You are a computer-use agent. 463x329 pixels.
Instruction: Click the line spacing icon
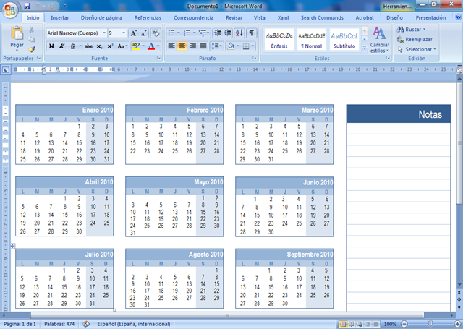[216, 46]
